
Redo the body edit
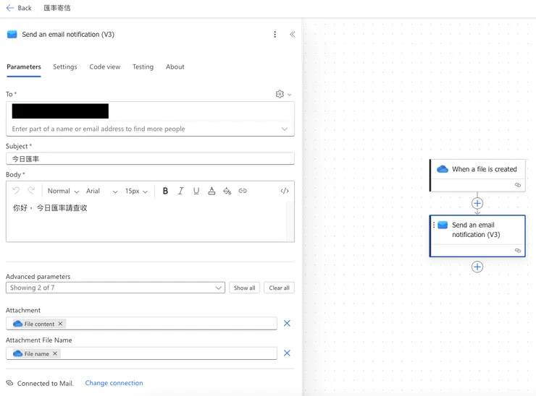[x=31, y=191]
